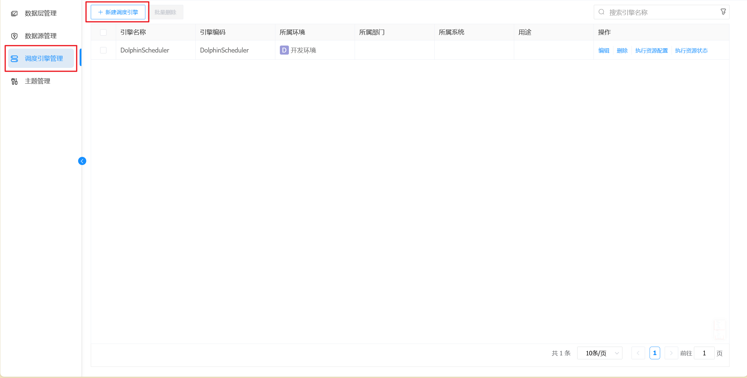The image size is (747, 378).
Task: Collapse sidebar with blue arrow button
Action: tap(82, 161)
